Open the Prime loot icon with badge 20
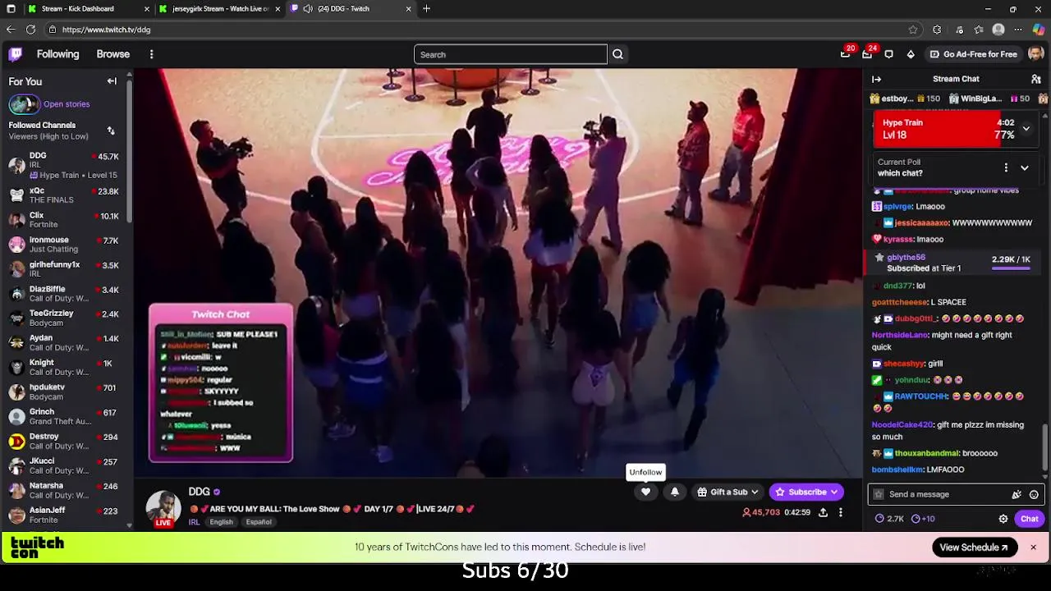Image resolution: width=1051 pixels, height=591 pixels. [x=846, y=53]
